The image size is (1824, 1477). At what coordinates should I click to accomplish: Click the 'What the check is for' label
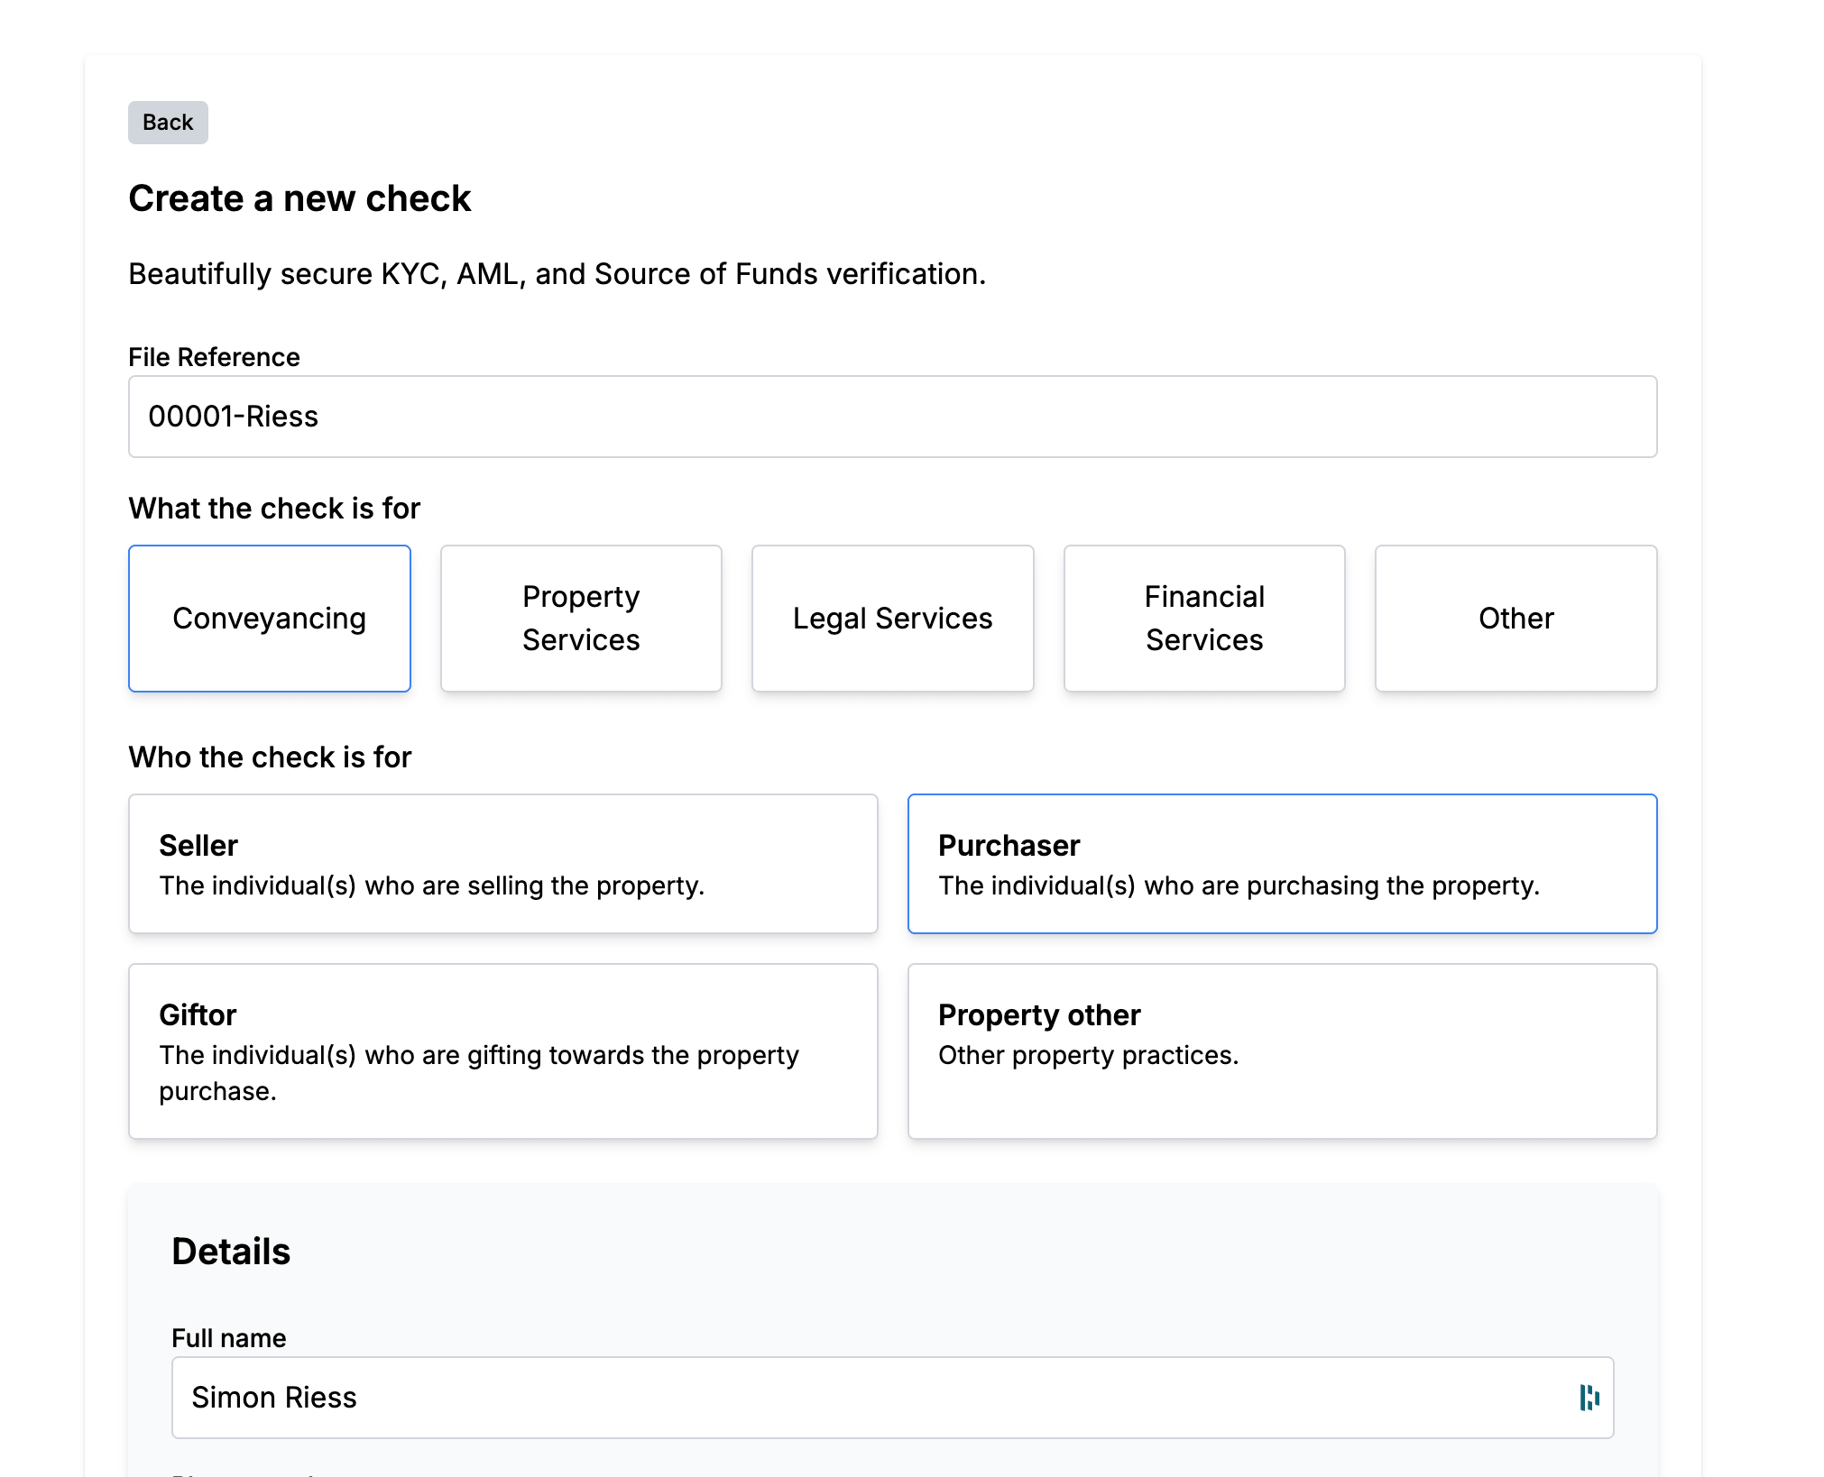tap(274, 509)
